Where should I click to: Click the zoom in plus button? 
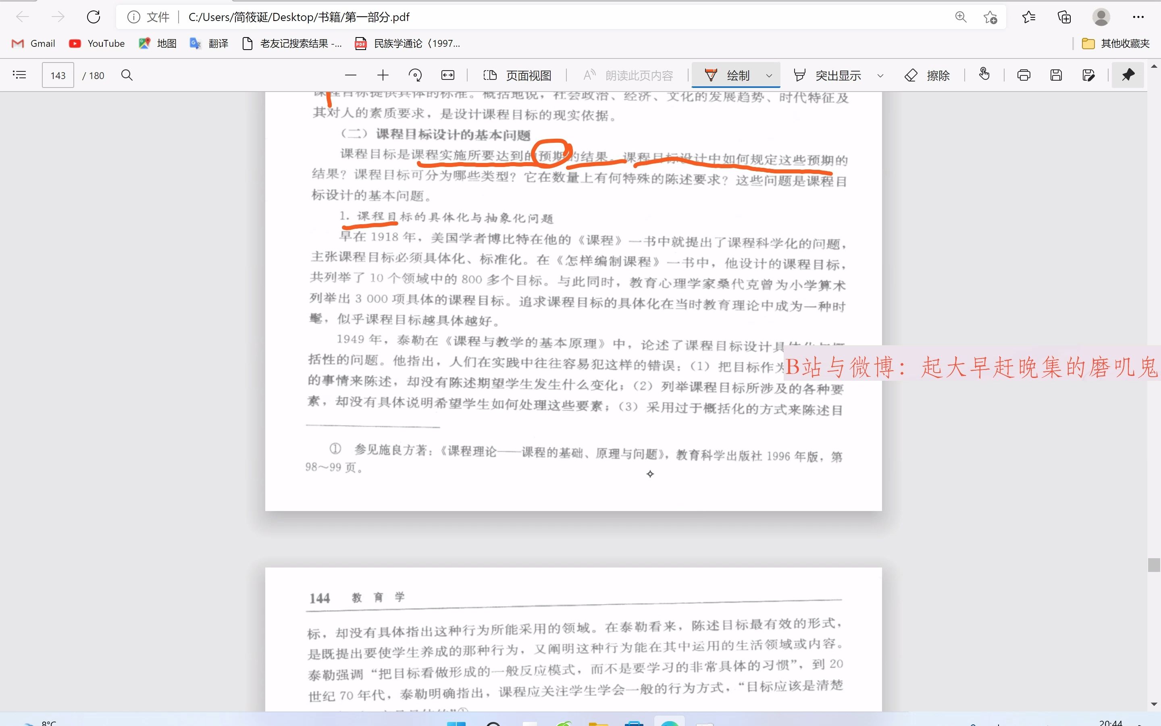383,75
